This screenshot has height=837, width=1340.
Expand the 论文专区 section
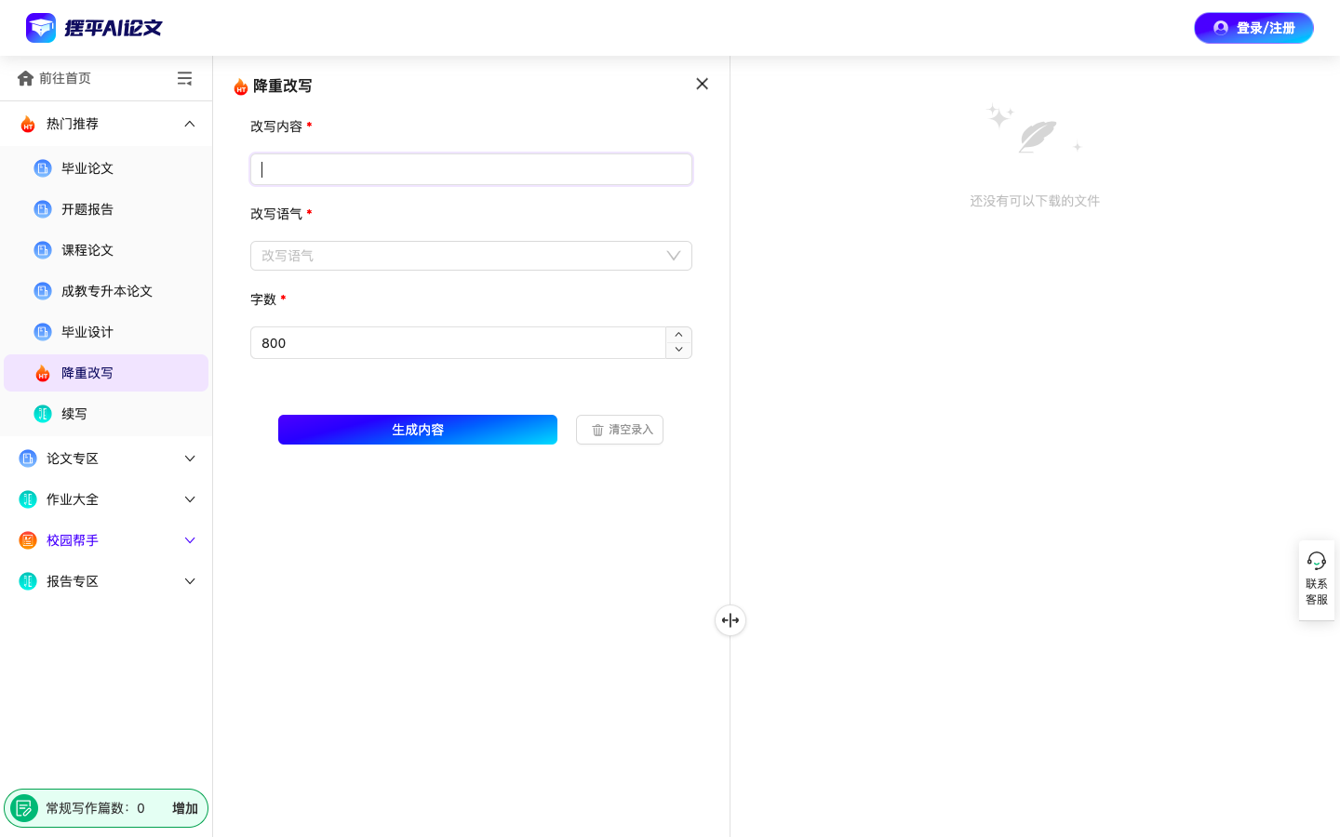(x=190, y=458)
